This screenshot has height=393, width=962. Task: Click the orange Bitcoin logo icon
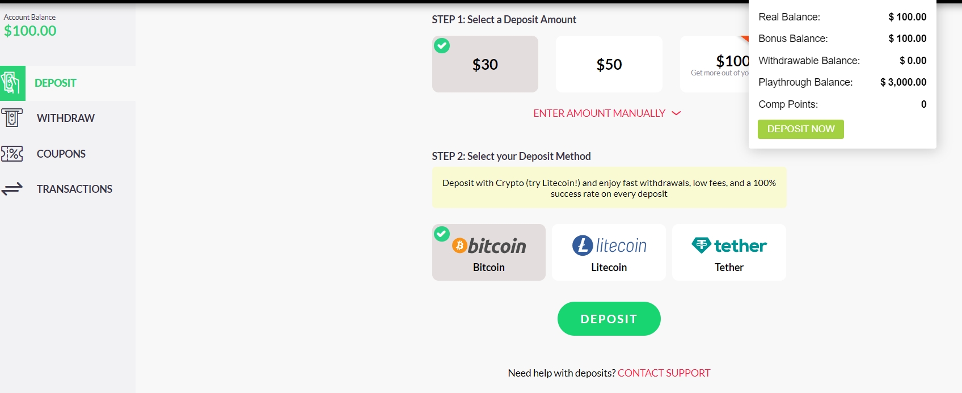[x=459, y=246]
